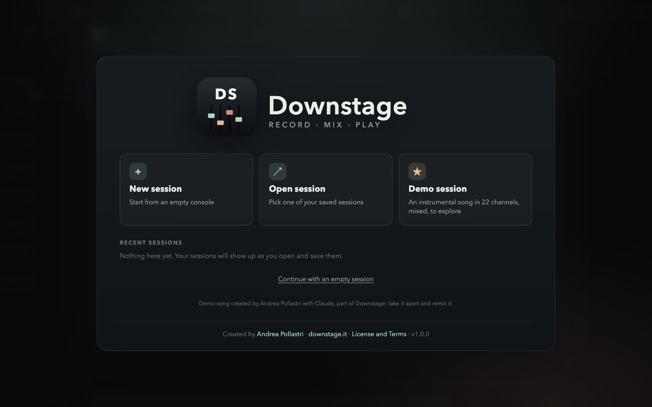Screen dimensions: 652x407
Task: Start a New session card
Action: coord(186,189)
